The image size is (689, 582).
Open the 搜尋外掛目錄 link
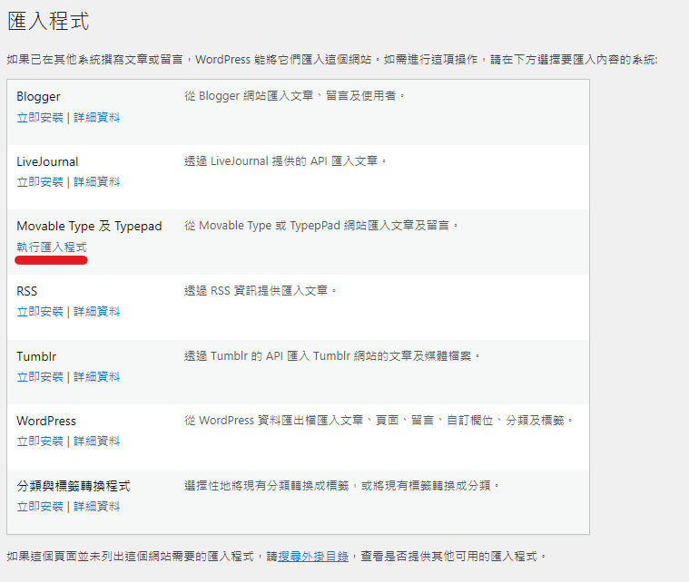(x=313, y=557)
